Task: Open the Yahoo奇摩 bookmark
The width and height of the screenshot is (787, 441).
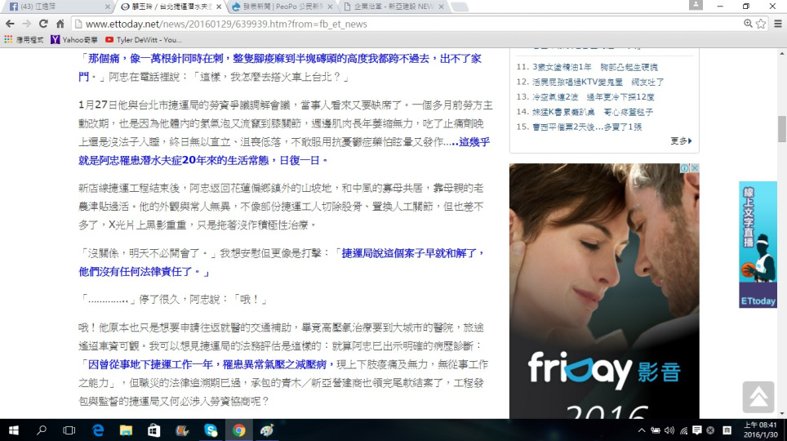Action: tap(74, 39)
